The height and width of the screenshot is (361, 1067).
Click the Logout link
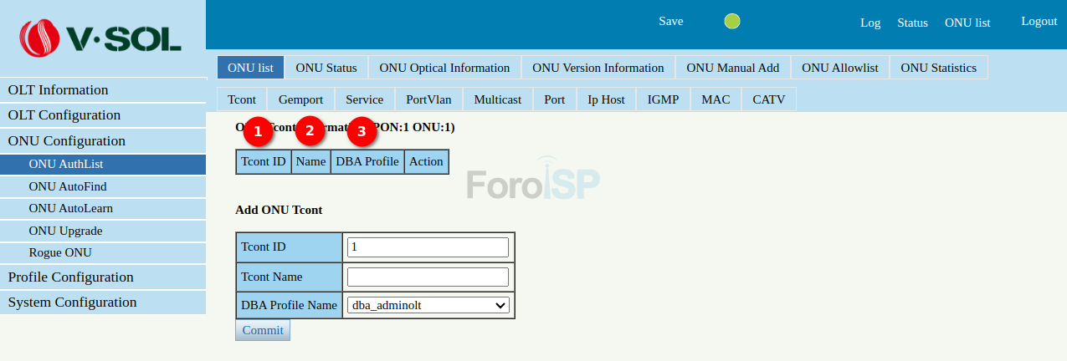click(1039, 22)
